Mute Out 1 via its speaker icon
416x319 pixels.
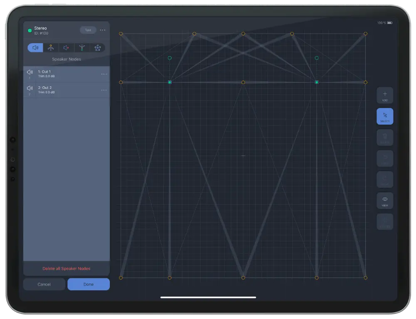tap(30, 71)
